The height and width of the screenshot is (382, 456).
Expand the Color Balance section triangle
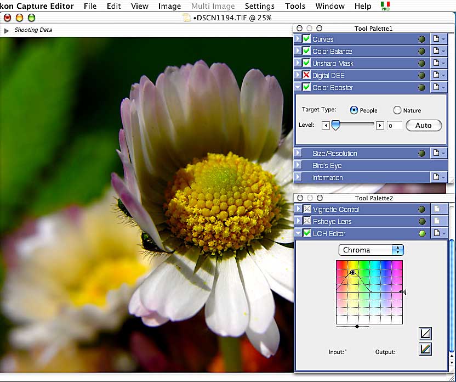[298, 51]
